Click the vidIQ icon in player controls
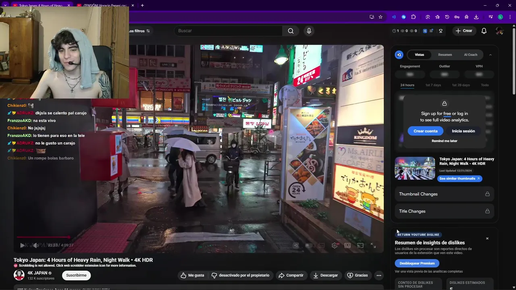Viewport: 516px width, 290px height. [x=296, y=245]
